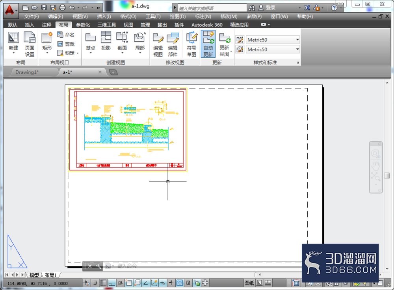Click the help question mark icon
Viewport: 394px width, 290px height.
point(334,8)
